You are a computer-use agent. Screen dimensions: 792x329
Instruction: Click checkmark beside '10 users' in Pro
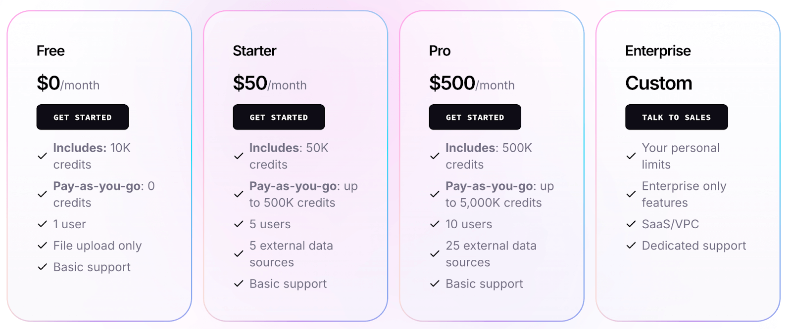[435, 224]
